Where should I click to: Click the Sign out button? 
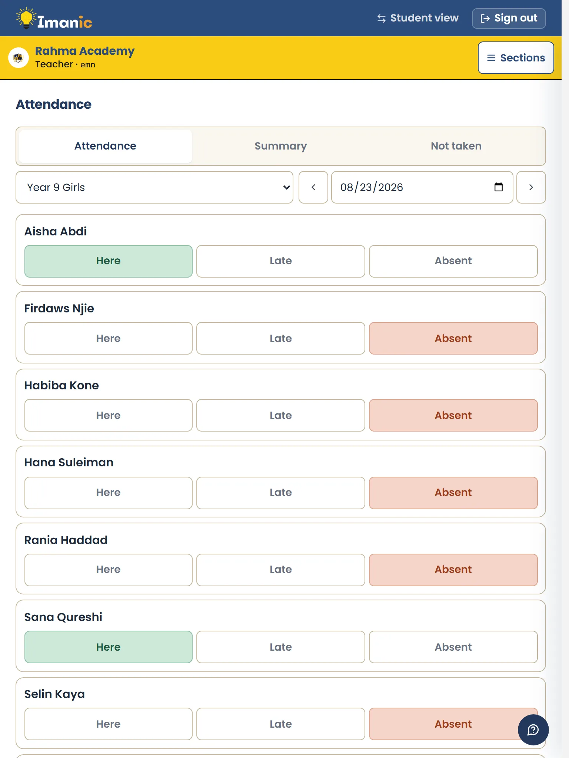tap(509, 18)
